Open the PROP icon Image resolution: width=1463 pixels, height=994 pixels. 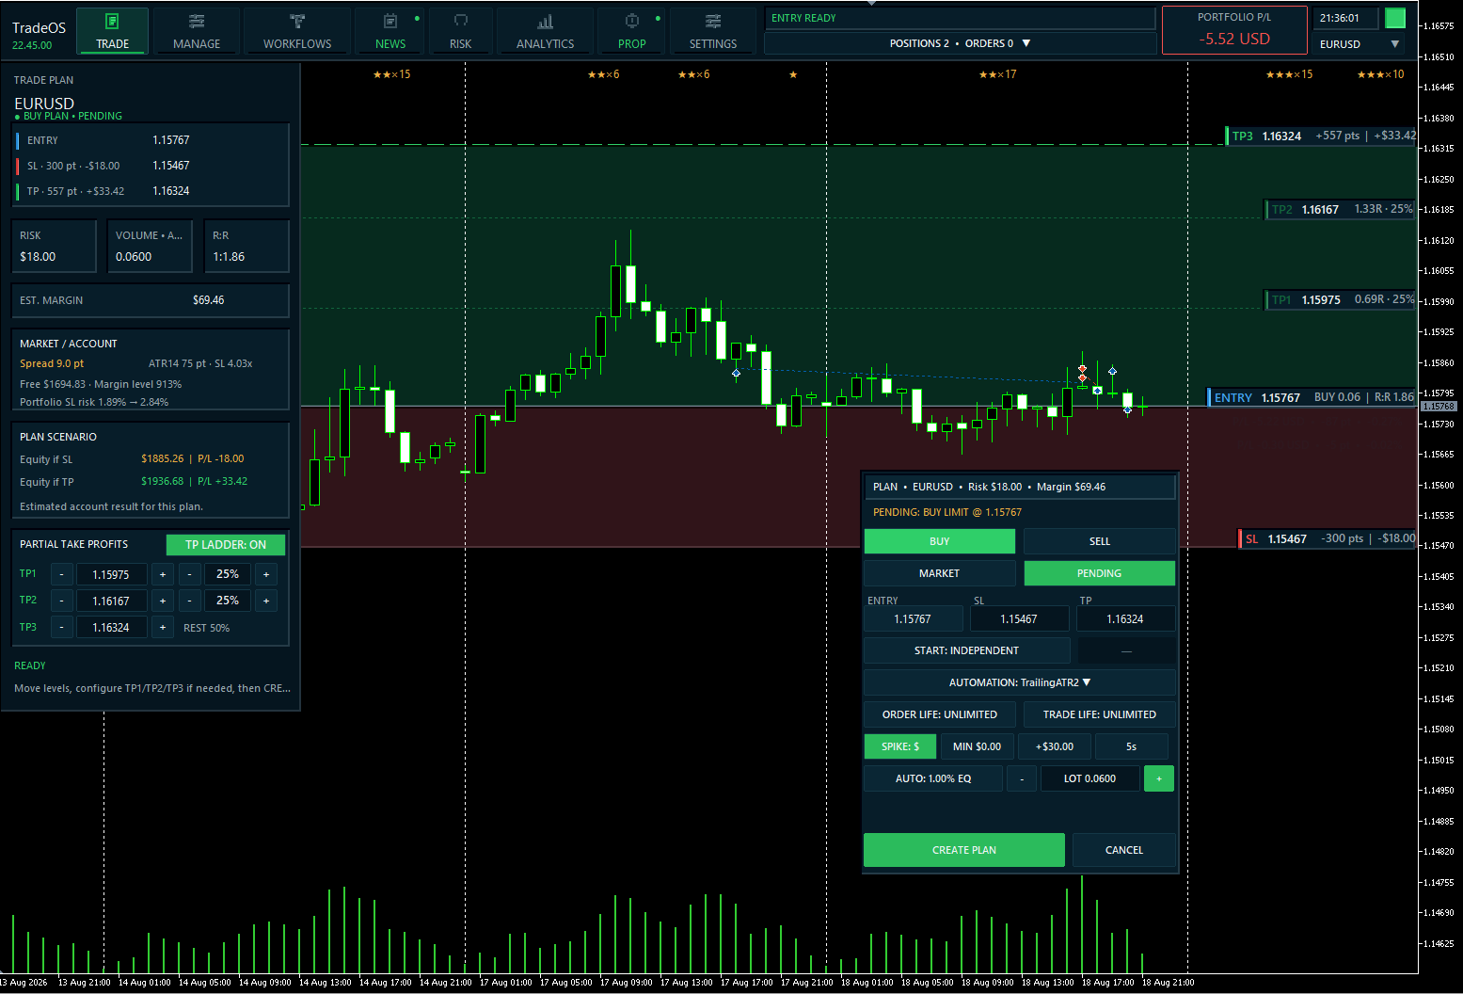(x=632, y=22)
